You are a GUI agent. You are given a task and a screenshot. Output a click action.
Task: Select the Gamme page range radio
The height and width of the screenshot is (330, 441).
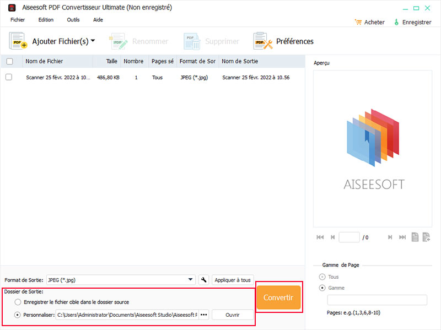click(x=322, y=288)
